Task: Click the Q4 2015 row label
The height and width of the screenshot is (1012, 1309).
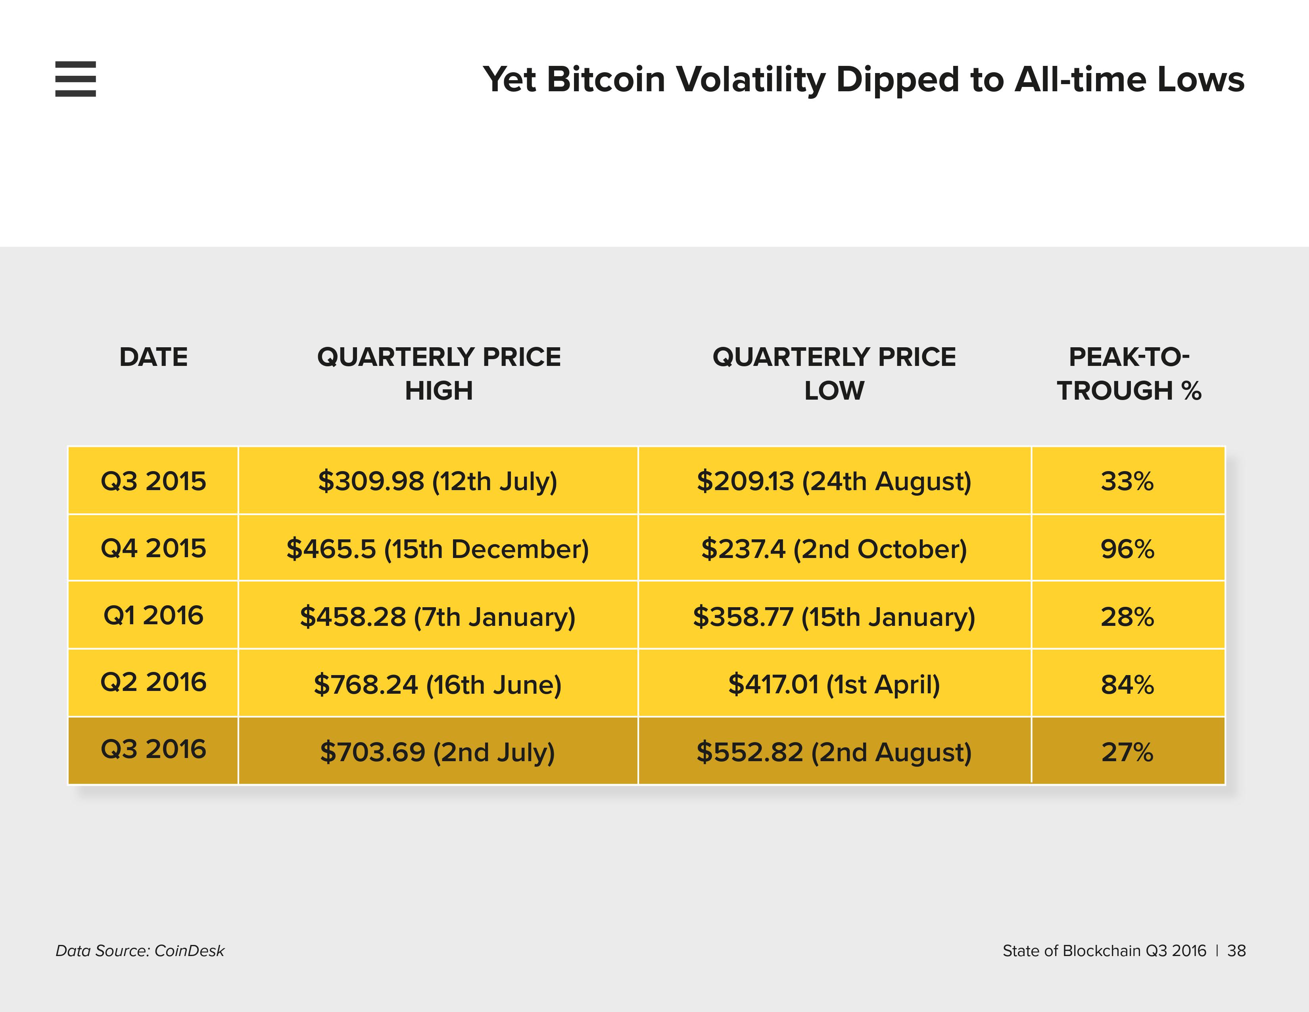Action: (154, 548)
